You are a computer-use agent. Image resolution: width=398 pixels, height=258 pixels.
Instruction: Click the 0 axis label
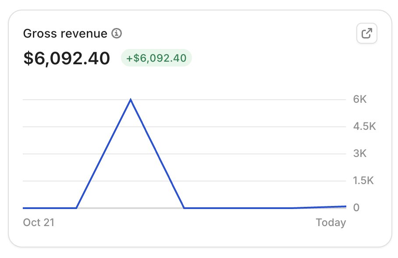click(x=356, y=208)
